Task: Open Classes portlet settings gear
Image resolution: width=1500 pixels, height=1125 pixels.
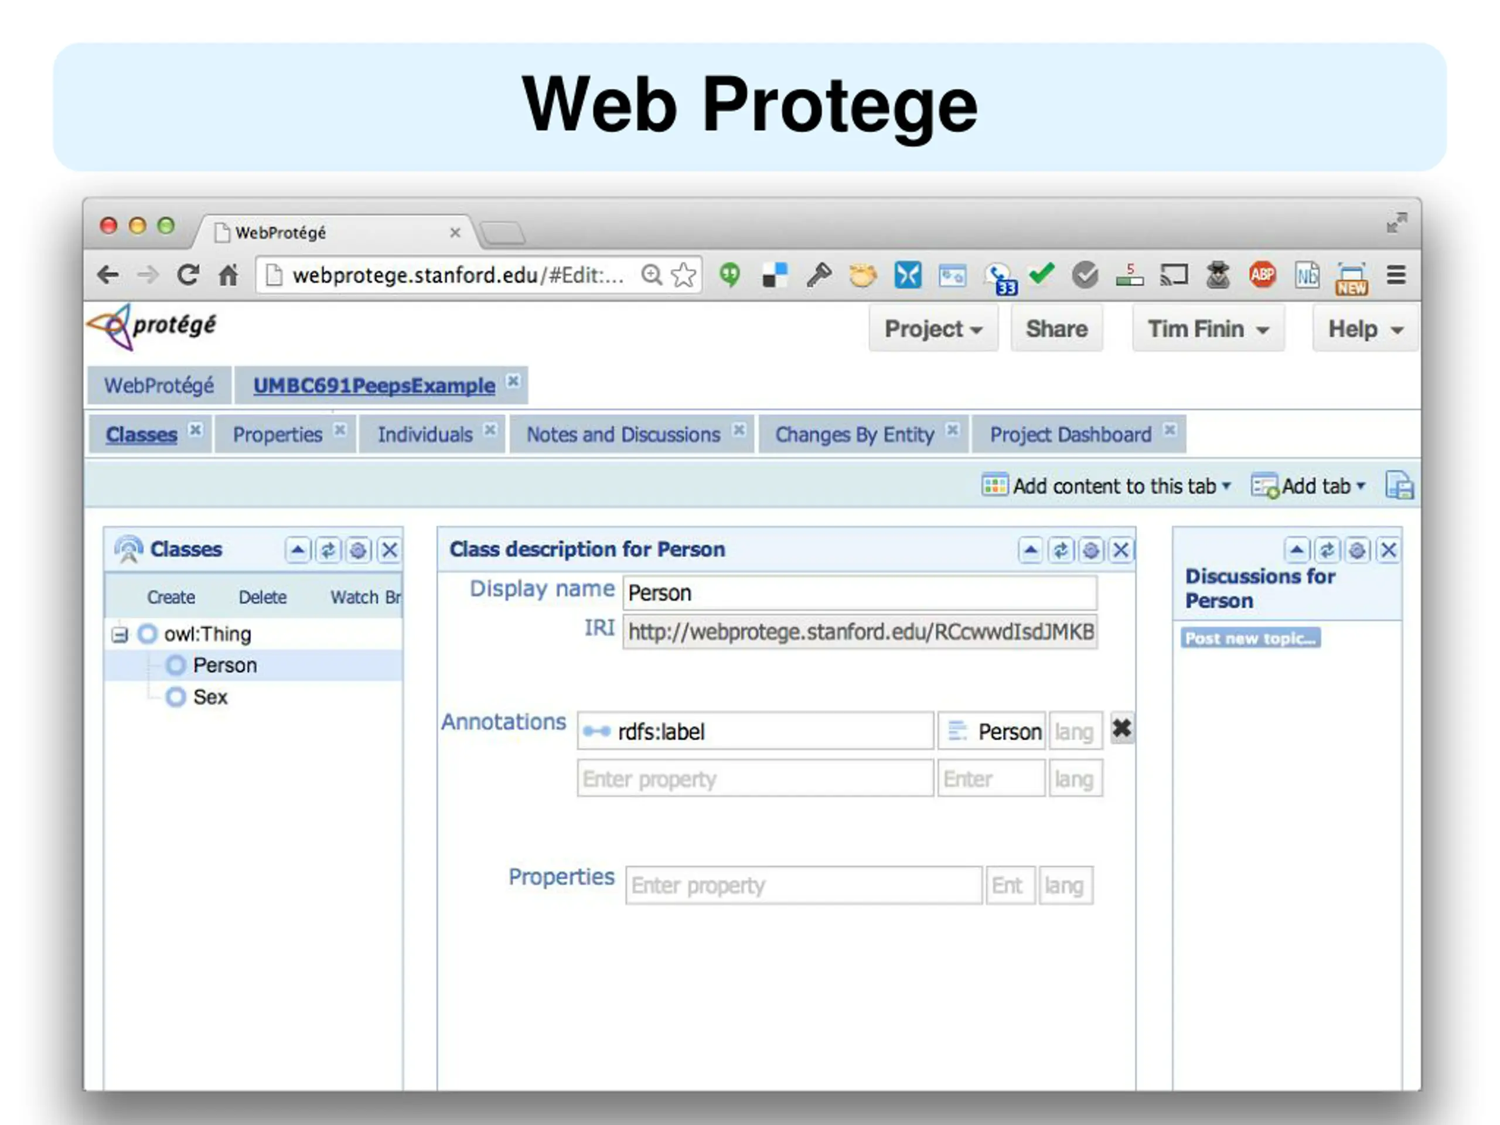Action: click(x=359, y=550)
